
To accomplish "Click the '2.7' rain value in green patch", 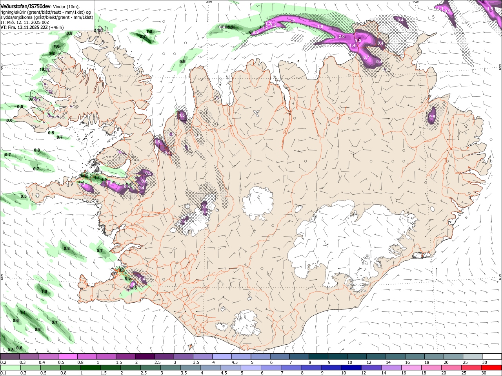I will (x=143, y=36).
